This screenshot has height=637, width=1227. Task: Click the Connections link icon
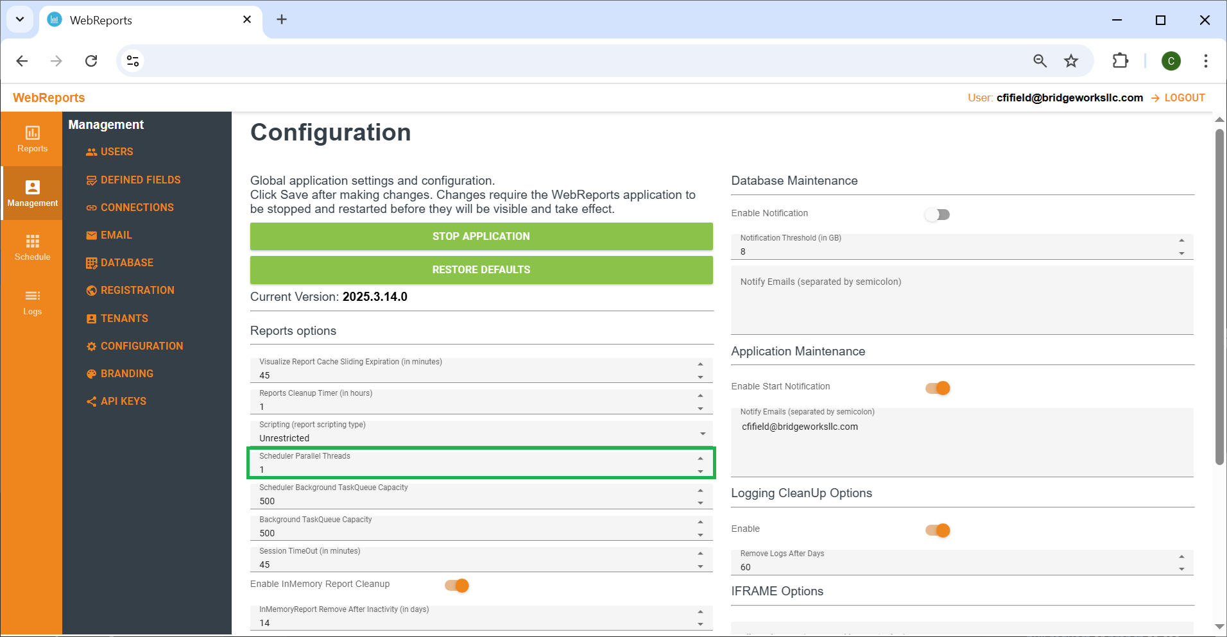point(92,208)
